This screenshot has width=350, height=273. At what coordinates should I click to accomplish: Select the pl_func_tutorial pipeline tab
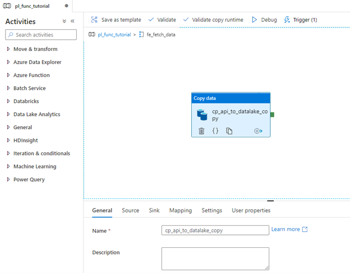(36, 6)
